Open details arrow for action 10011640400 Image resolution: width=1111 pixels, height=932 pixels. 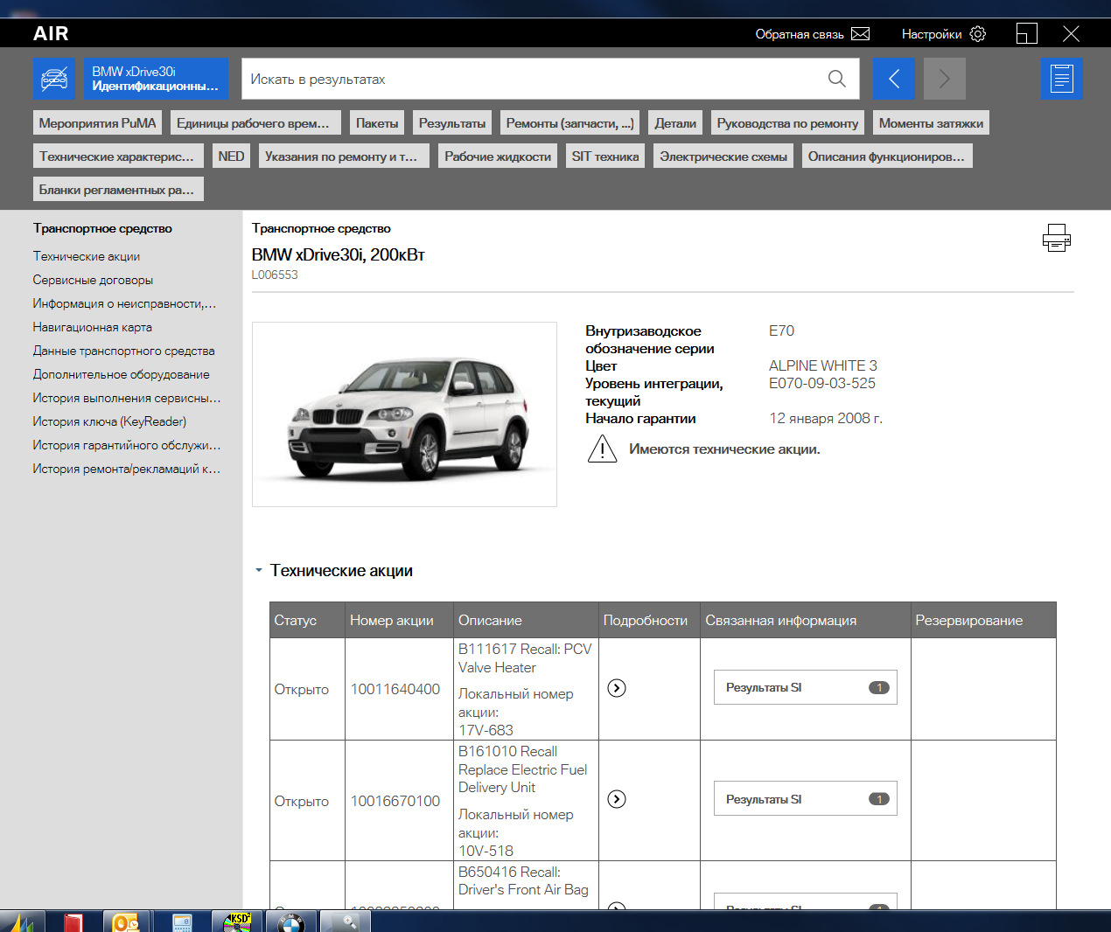[x=617, y=688]
